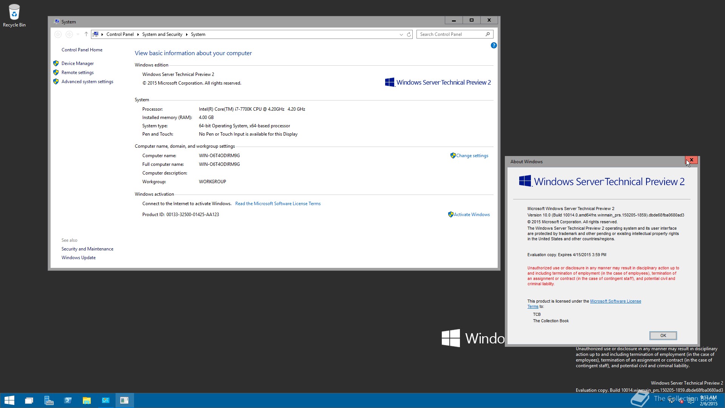The image size is (725, 408).
Task: Click shield icon beside Advanced system settings
Action: [56, 82]
